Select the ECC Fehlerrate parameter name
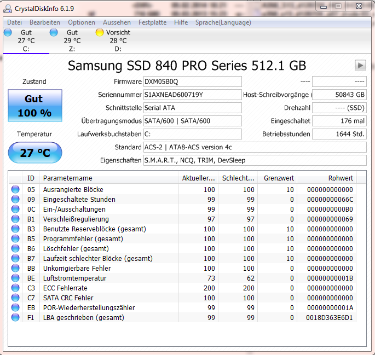The height and width of the screenshot is (355, 375). 65,288
